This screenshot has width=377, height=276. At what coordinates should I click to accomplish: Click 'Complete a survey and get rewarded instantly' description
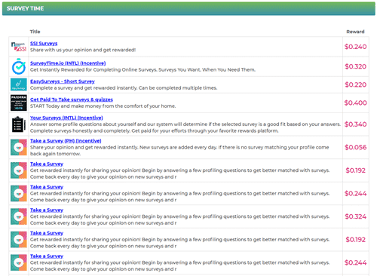click(x=124, y=88)
